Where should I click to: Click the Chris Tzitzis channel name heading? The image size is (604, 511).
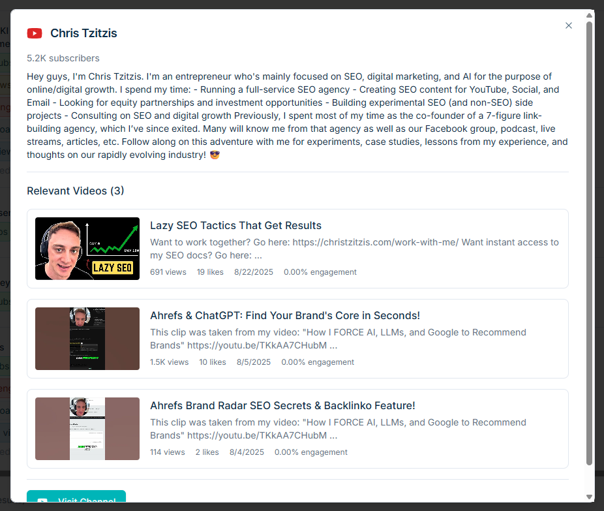click(x=83, y=33)
